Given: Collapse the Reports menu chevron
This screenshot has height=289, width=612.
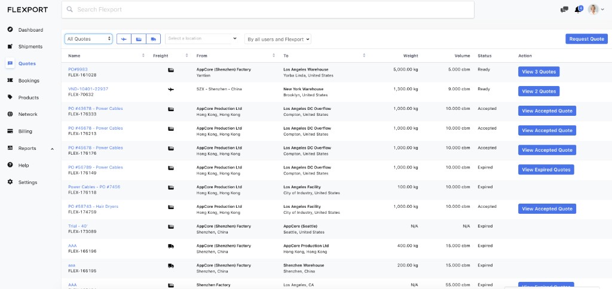Looking at the screenshot, I should click(53, 149).
